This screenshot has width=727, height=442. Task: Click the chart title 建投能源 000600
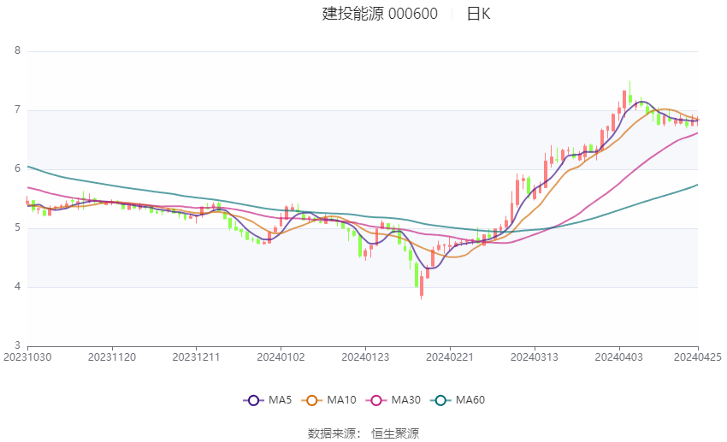point(380,14)
